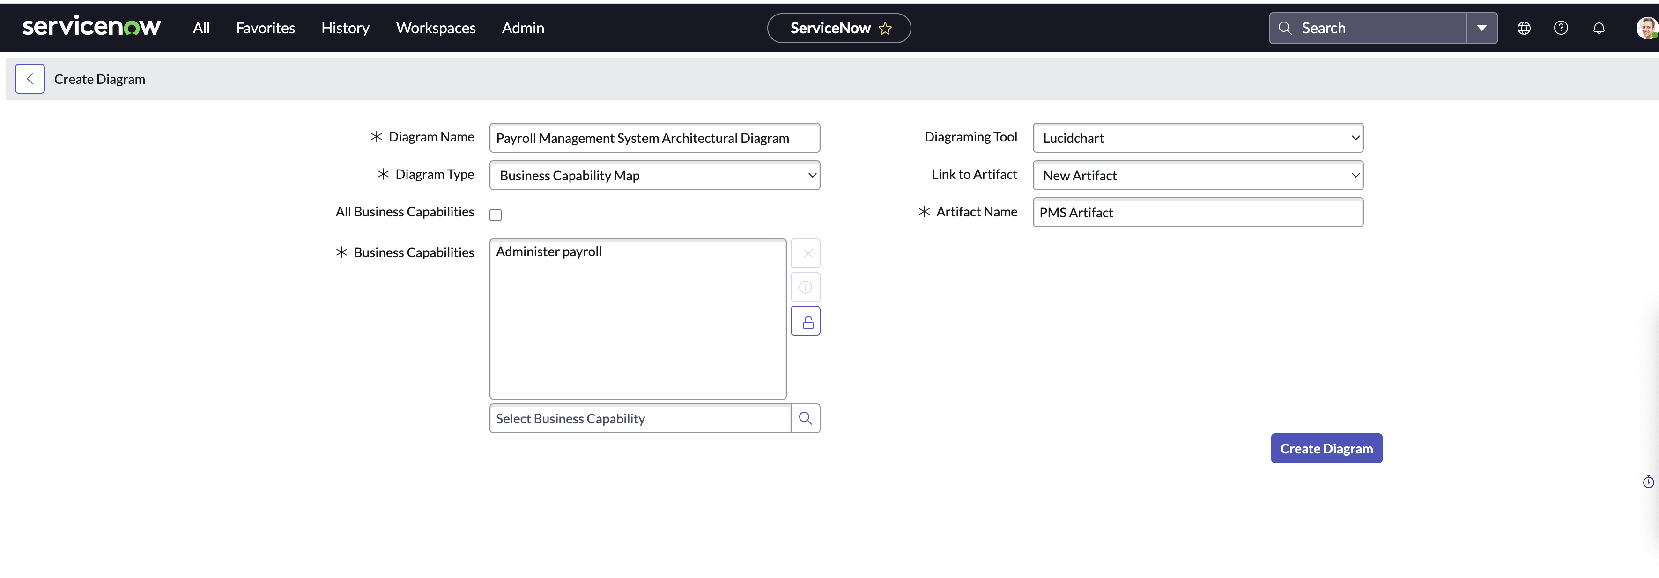Toggle the All Business Capabilities checkbox
1659x578 pixels.
tap(493, 212)
